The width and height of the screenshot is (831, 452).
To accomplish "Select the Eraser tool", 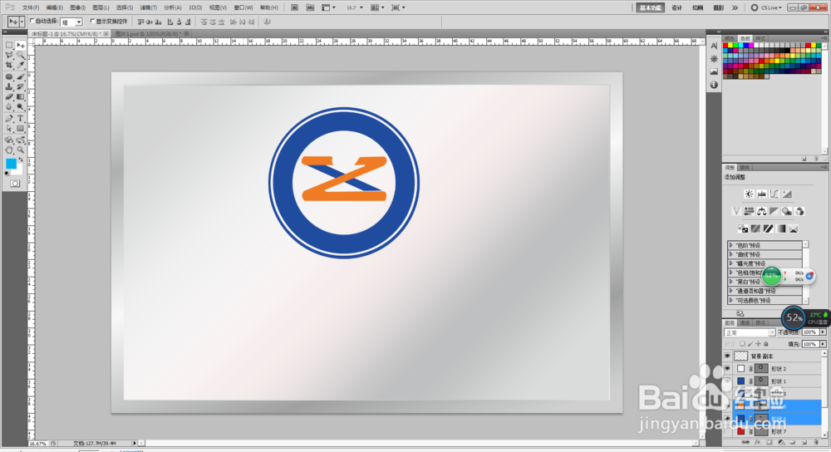I will click(x=9, y=97).
